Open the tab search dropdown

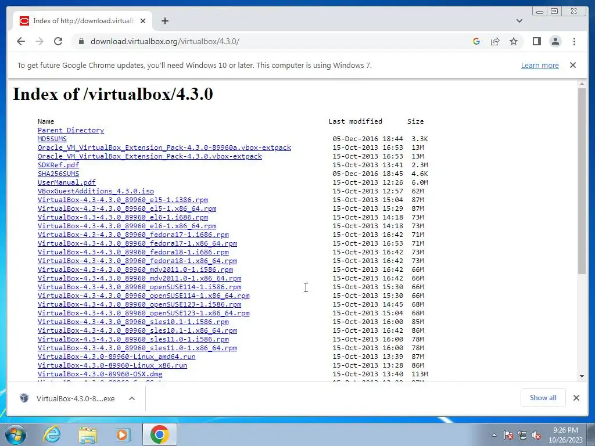[x=519, y=21]
